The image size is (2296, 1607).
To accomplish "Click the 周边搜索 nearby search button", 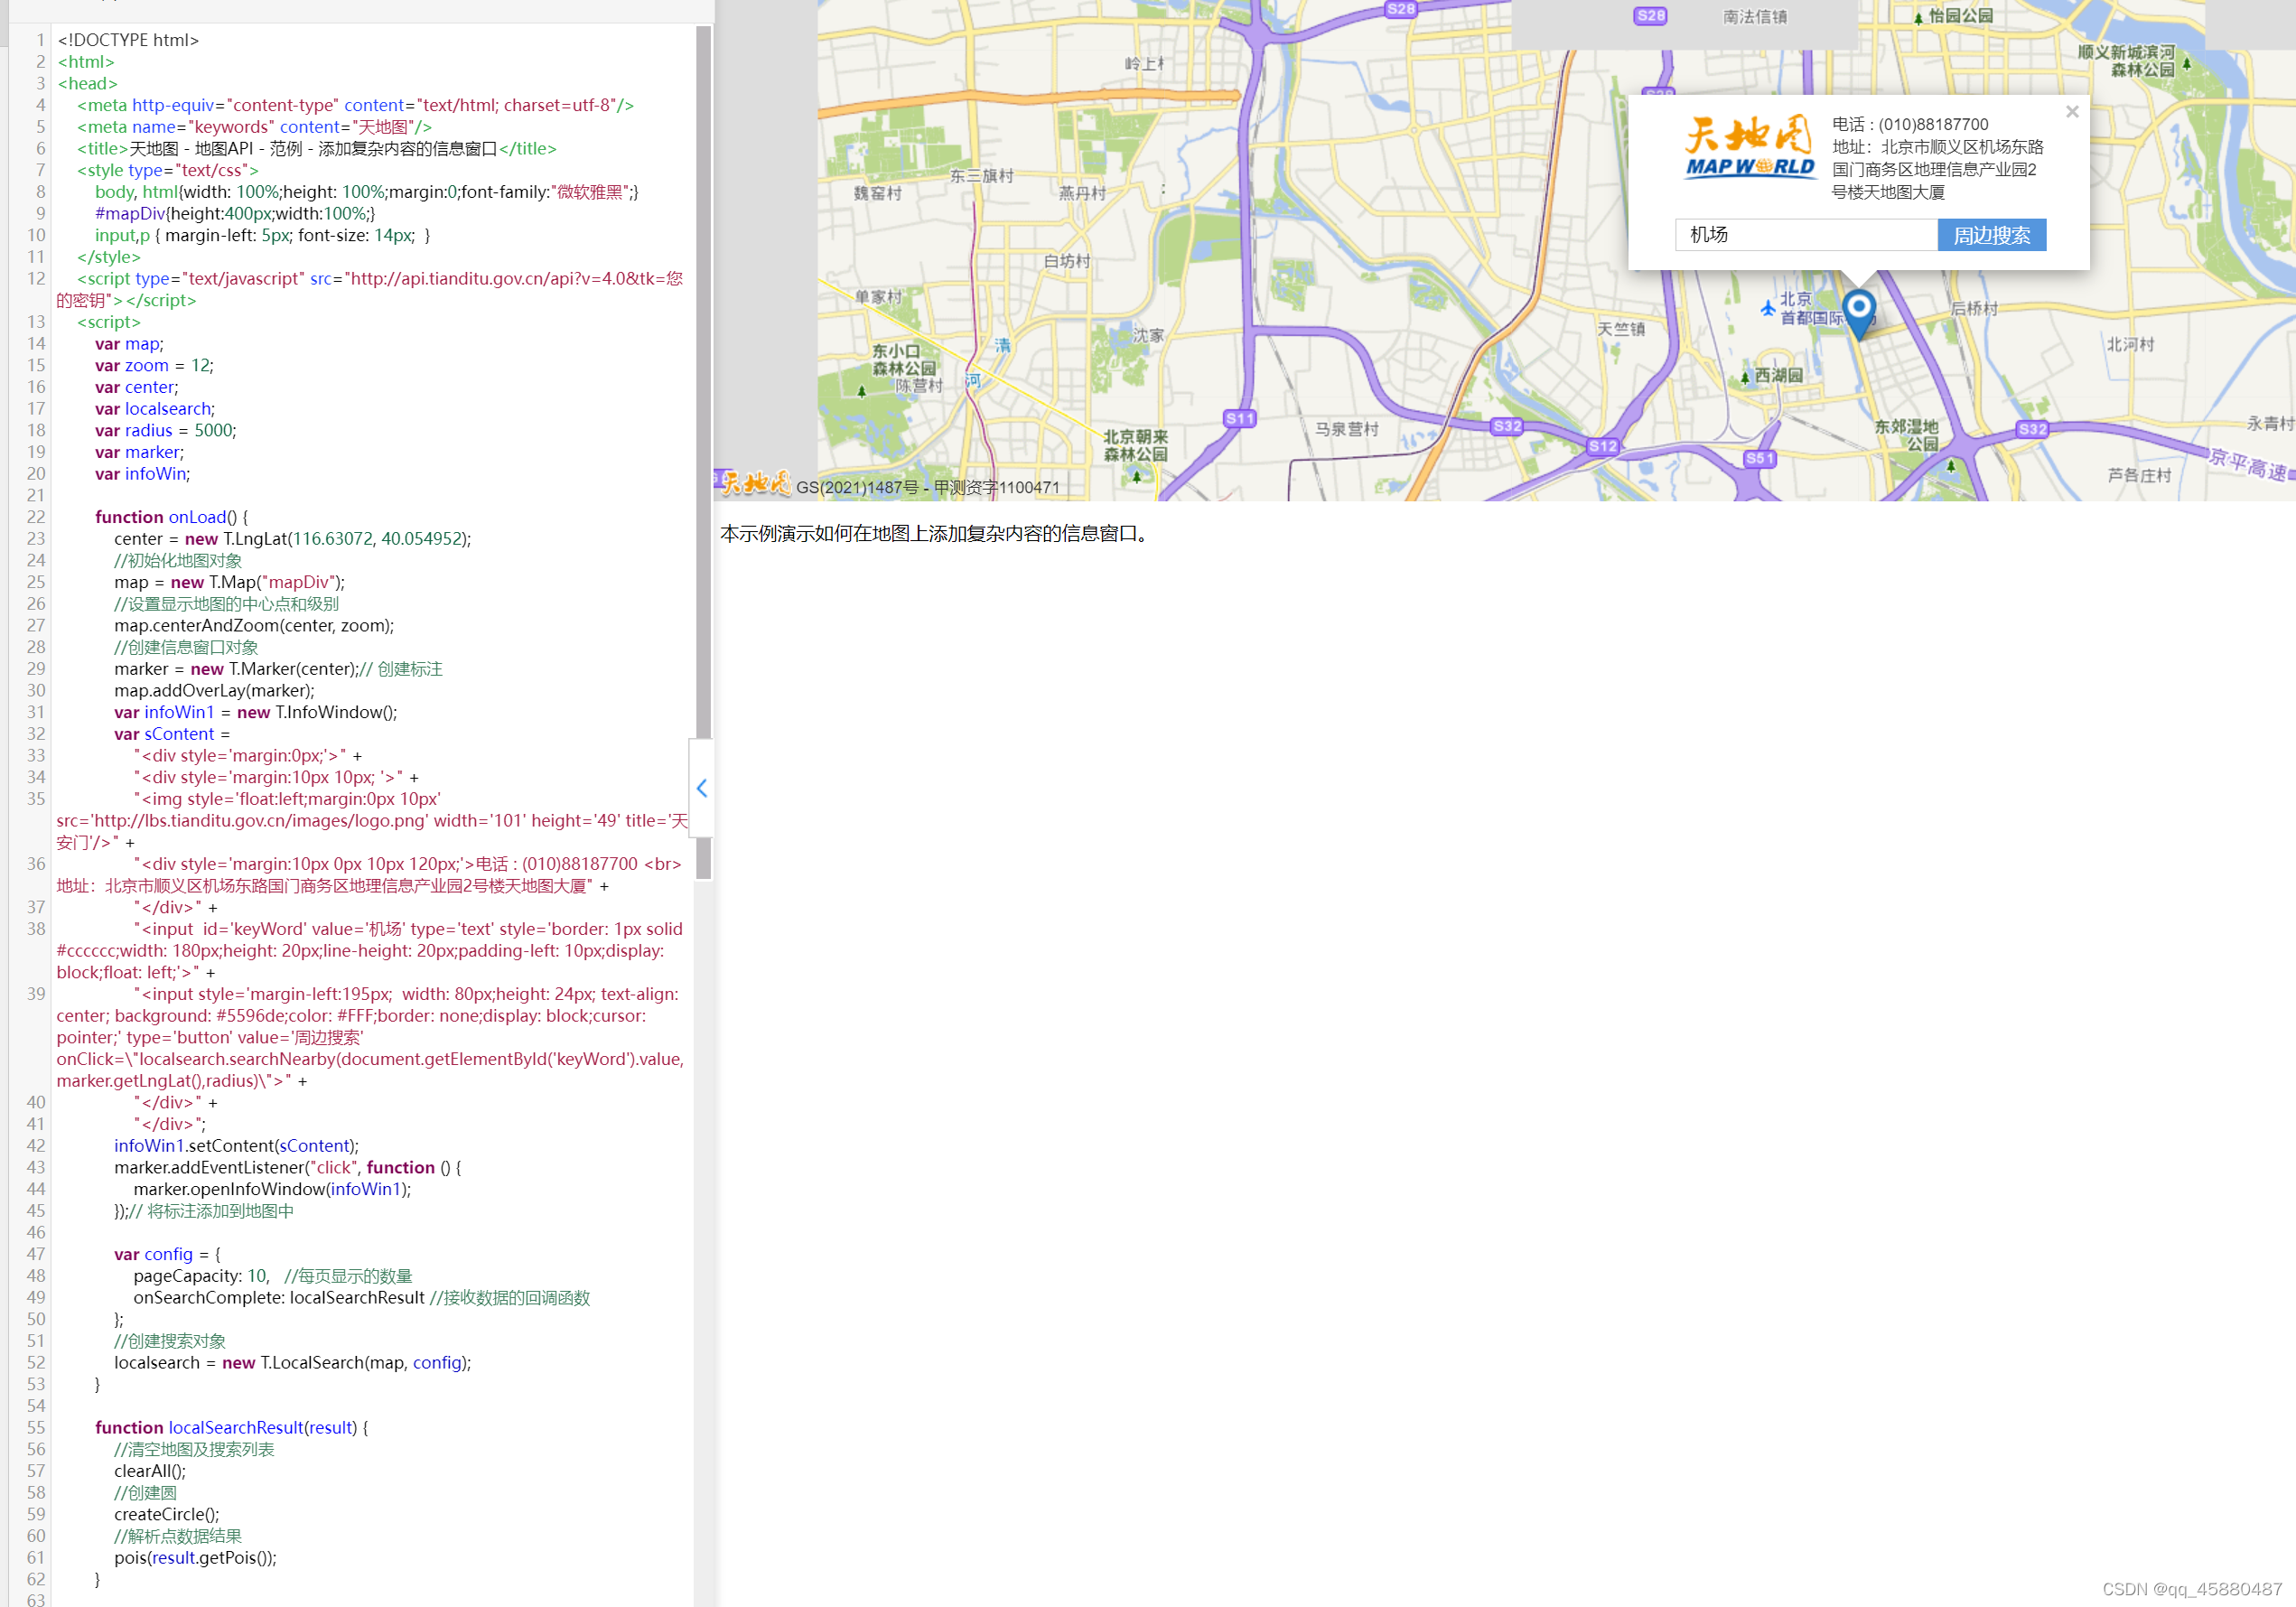I will pyautogui.click(x=1991, y=235).
